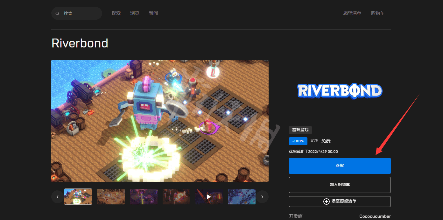Click the plus circle icon on wishlist button
443x220 pixels.
pos(326,202)
